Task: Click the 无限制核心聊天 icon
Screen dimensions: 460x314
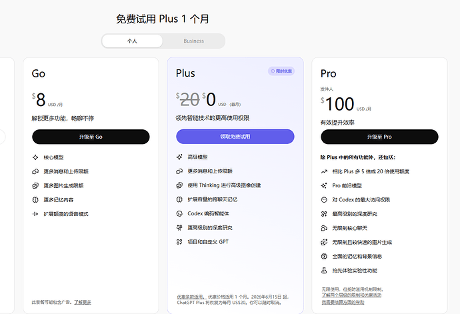Action: [x=324, y=228]
